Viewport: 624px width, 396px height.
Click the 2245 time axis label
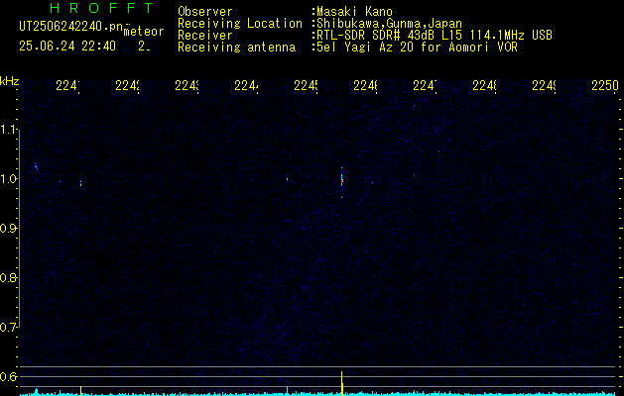[306, 85]
